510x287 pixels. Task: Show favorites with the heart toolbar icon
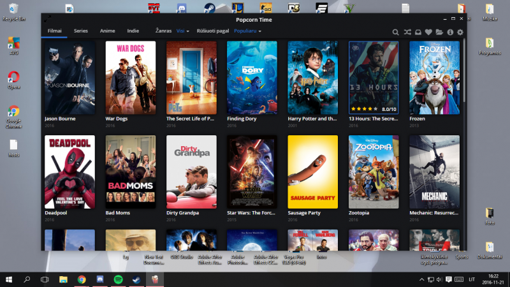click(x=428, y=33)
